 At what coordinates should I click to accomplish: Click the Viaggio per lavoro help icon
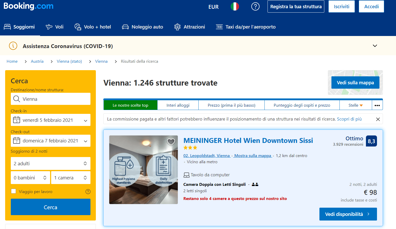(88, 191)
